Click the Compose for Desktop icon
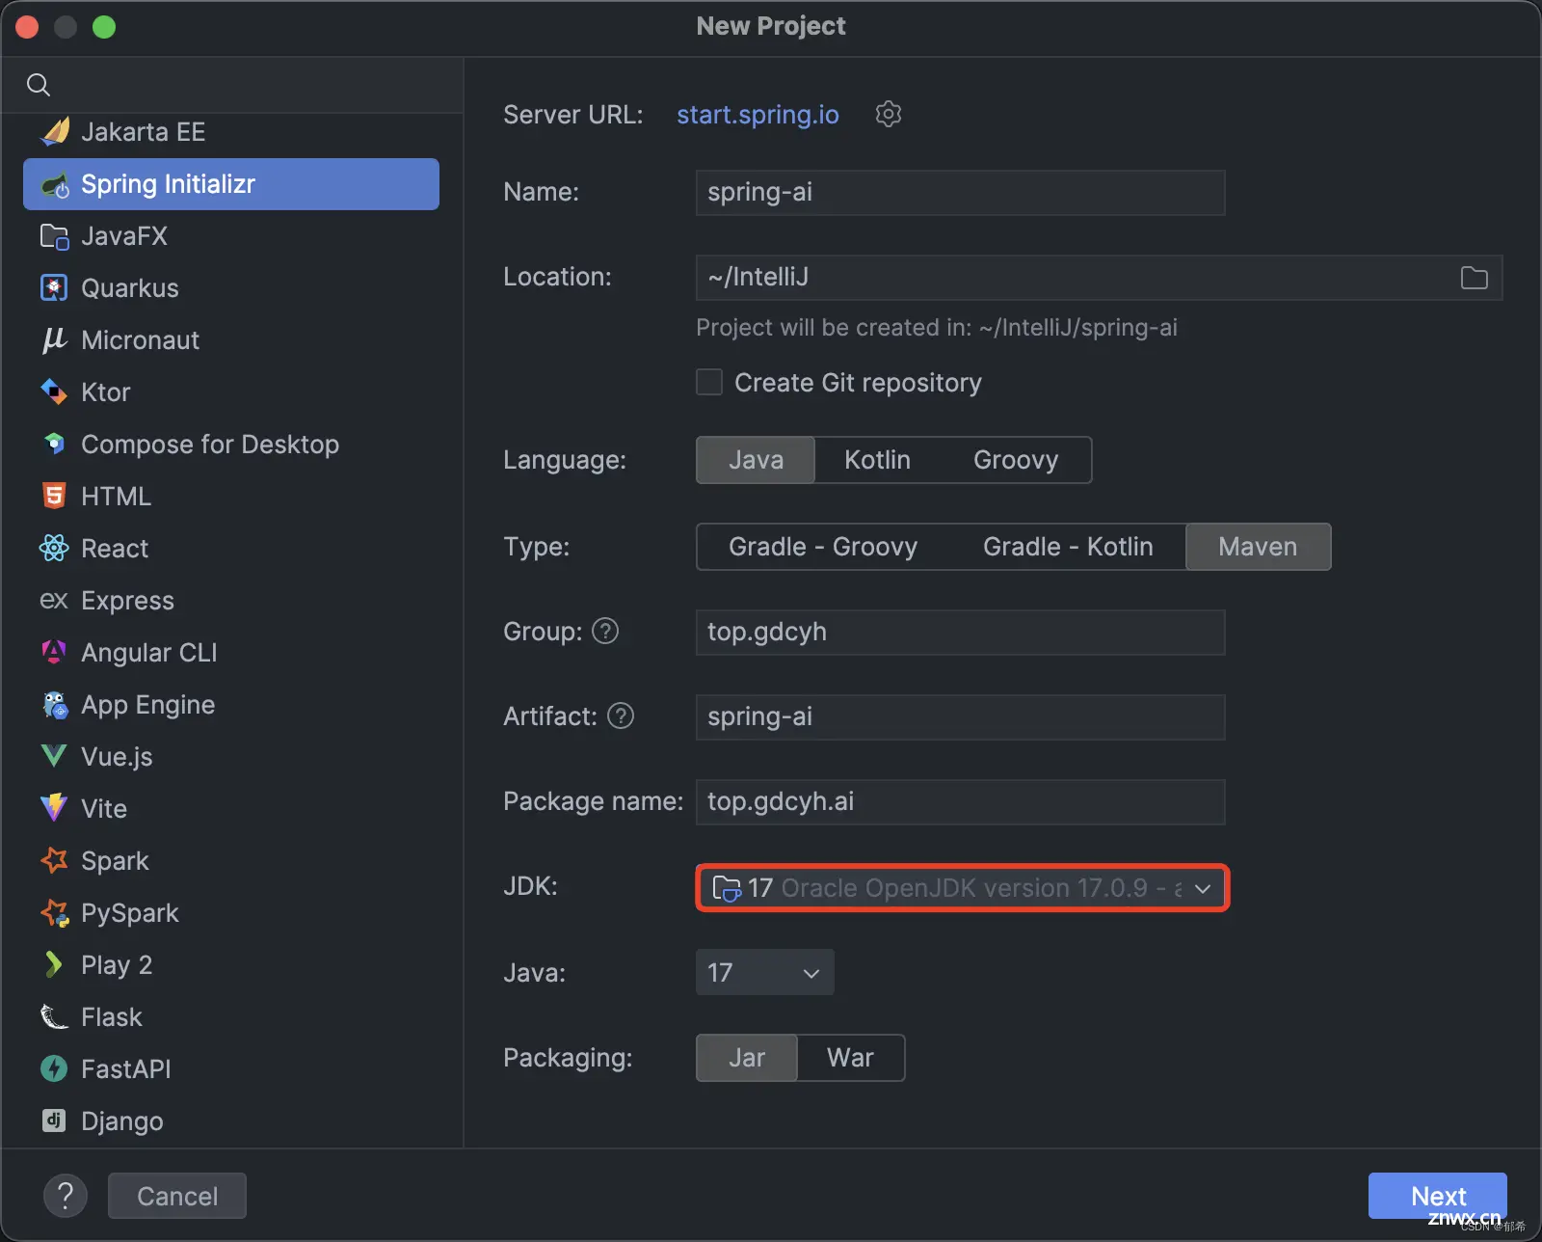Image resolution: width=1542 pixels, height=1242 pixels. pos(55,445)
